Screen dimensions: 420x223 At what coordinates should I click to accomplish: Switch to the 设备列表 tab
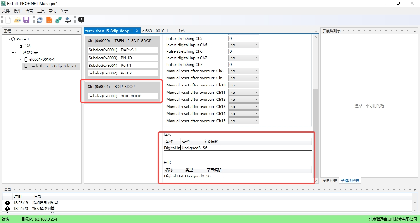tap(330, 181)
